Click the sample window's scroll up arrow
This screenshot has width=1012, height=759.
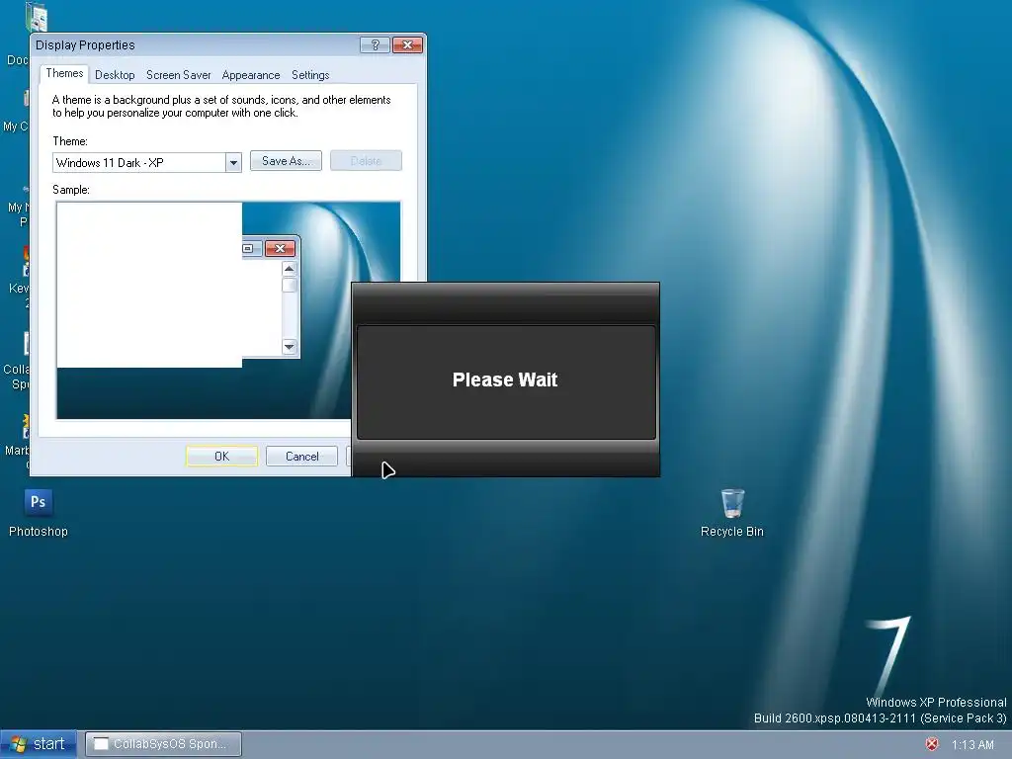tap(290, 269)
